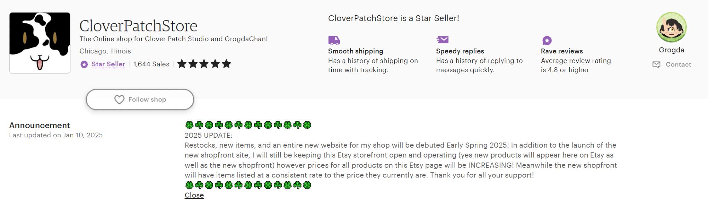Click the 1,644 Sales count
Image resolution: width=708 pixels, height=217 pixels.
[x=151, y=64]
